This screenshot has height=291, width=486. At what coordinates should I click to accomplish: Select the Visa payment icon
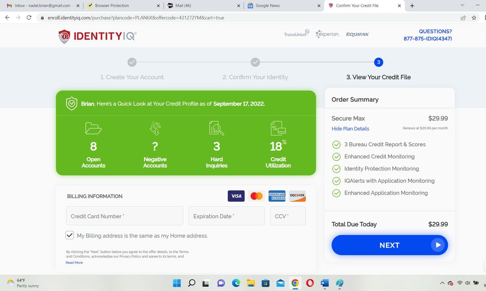click(236, 196)
